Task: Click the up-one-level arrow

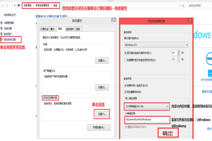Action: coord(14,6)
